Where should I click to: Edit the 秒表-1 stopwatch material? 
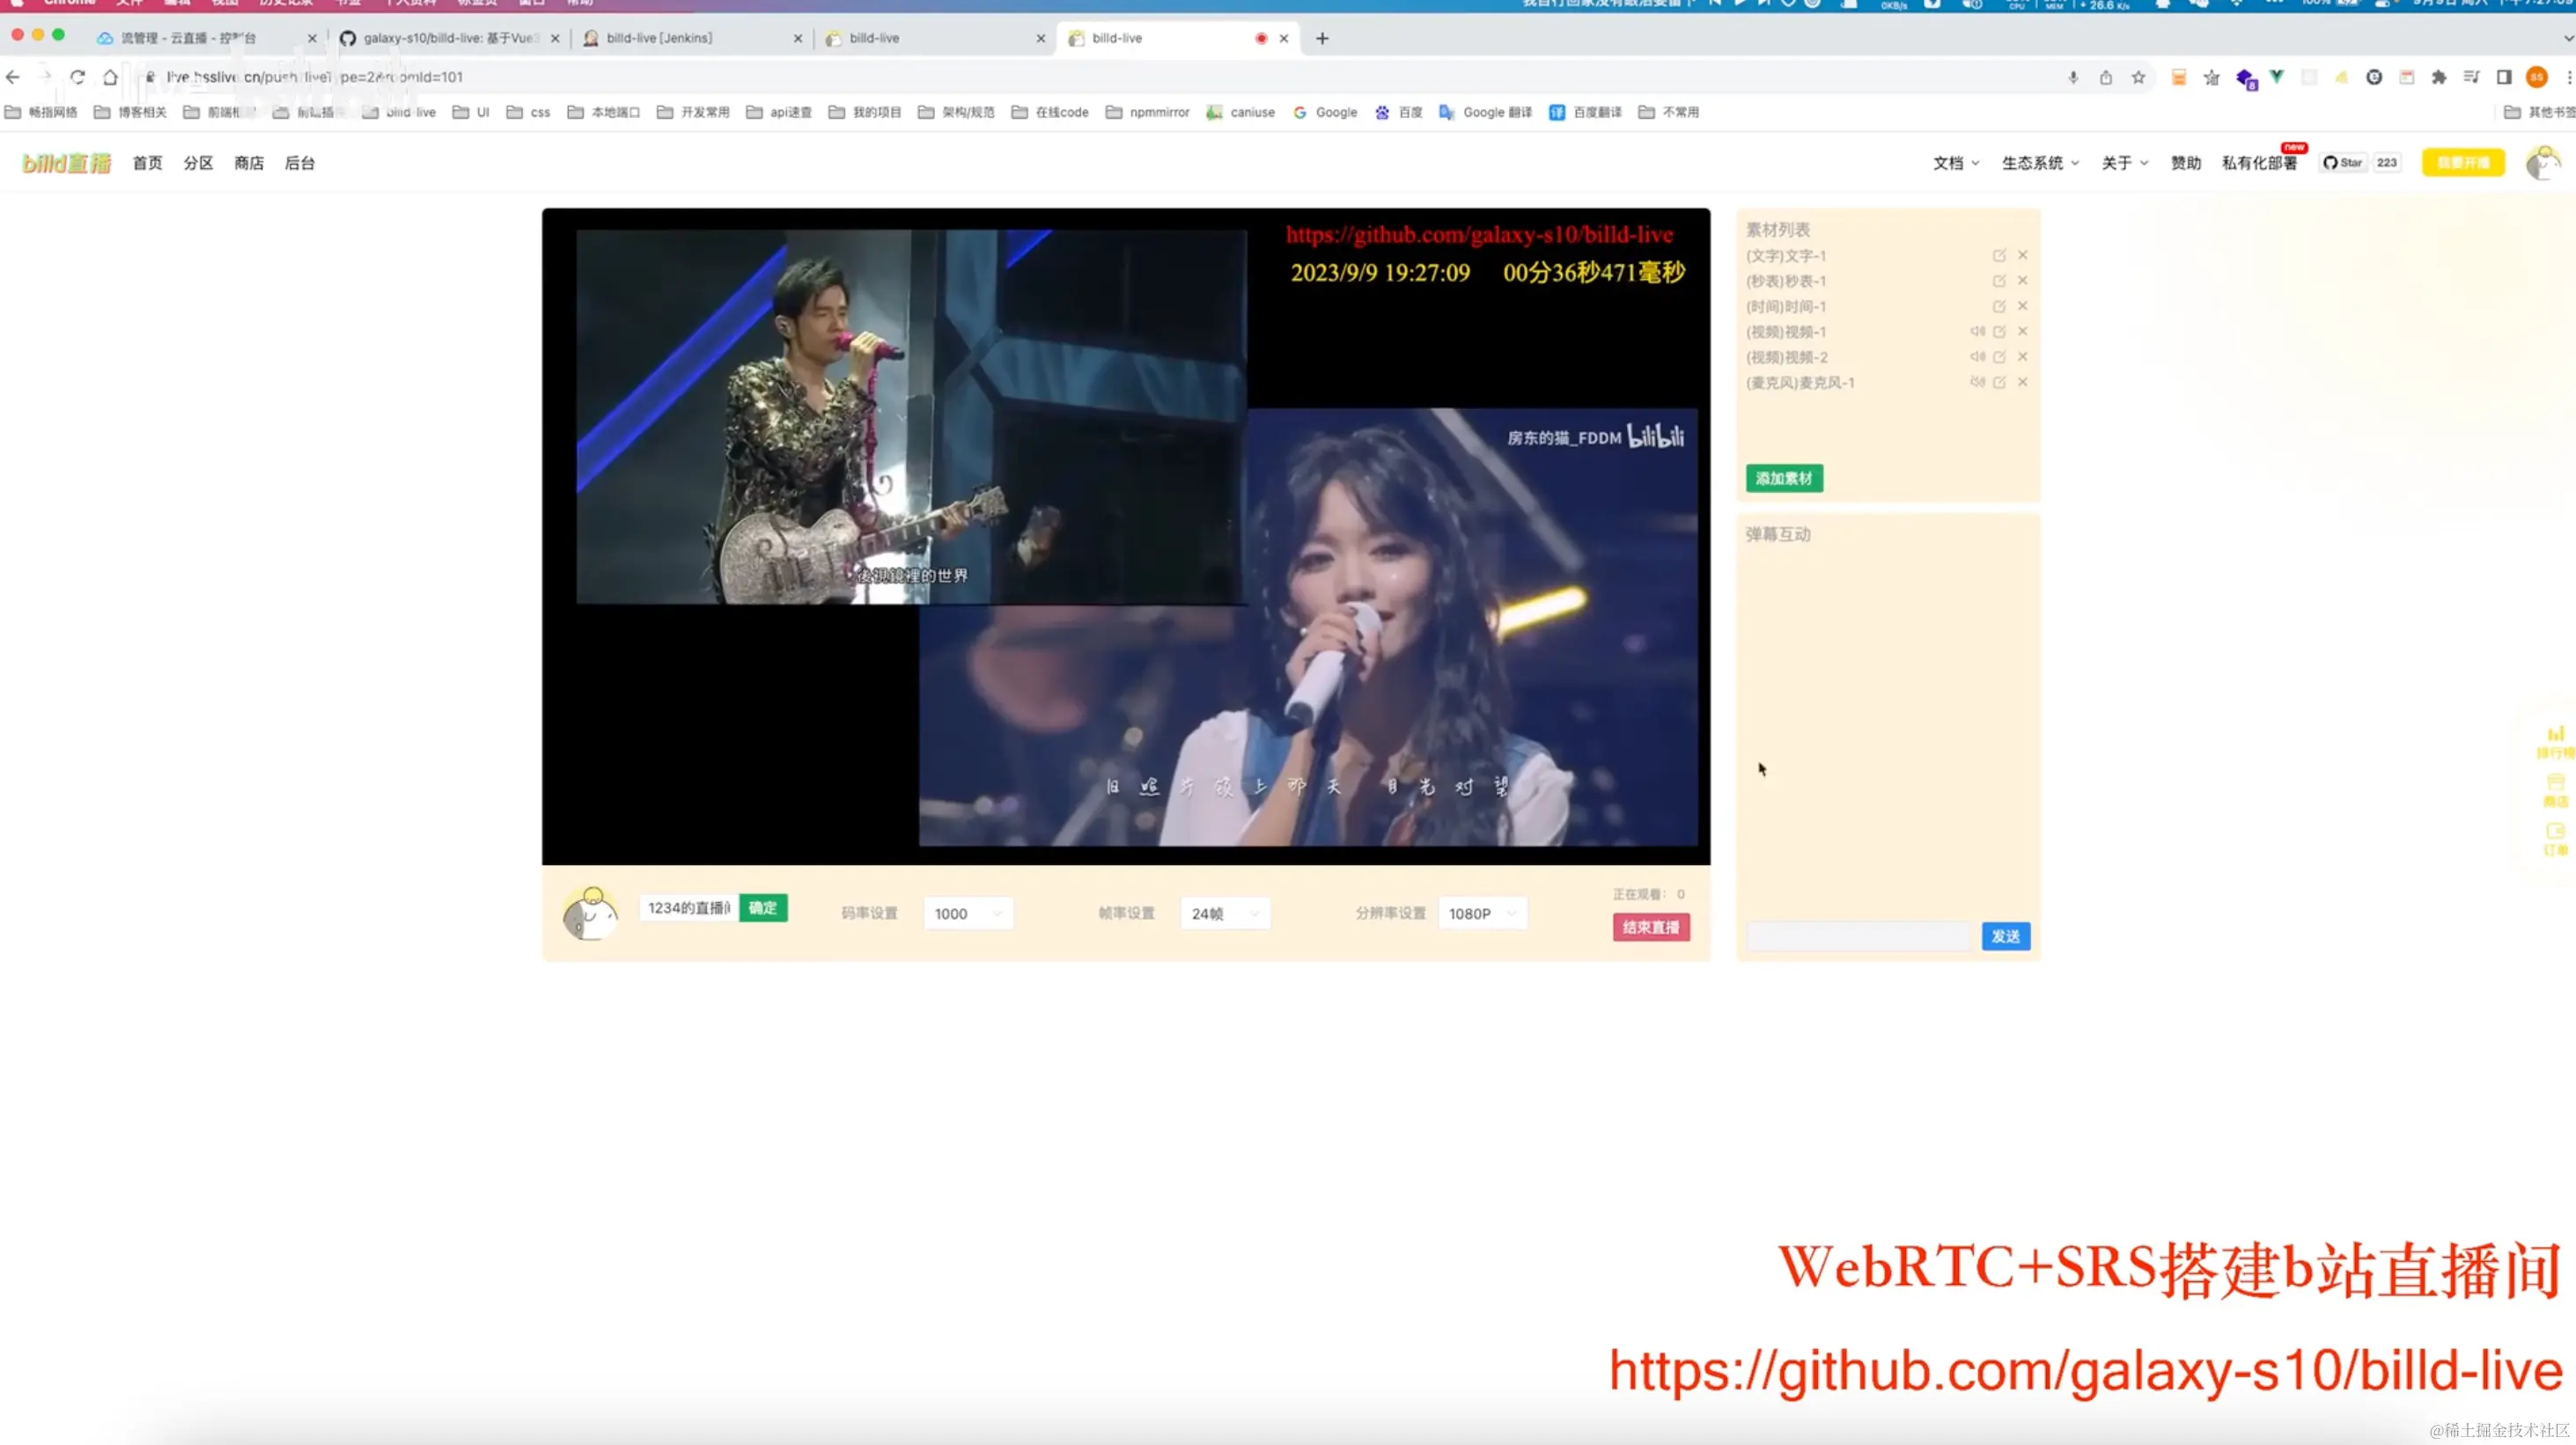point(1999,281)
